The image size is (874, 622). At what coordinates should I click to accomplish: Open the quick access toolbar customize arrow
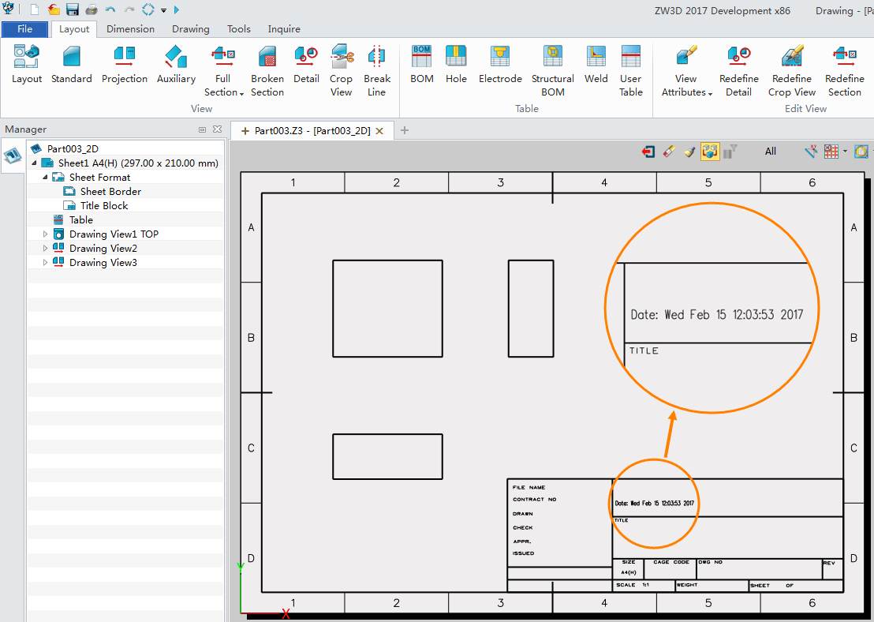click(163, 10)
